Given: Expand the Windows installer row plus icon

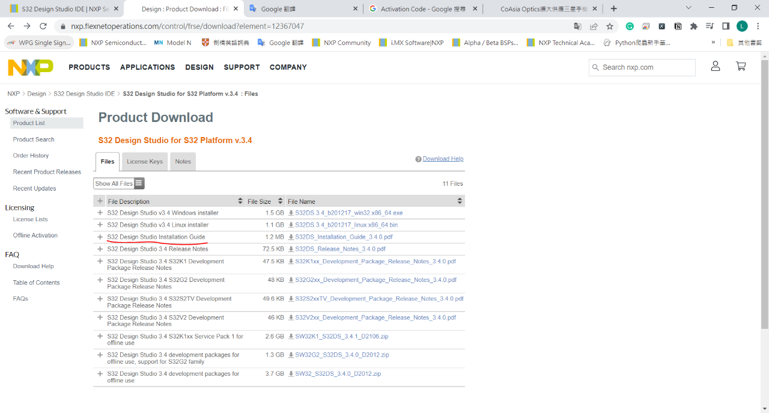Looking at the screenshot, I should tap(100, 213).
